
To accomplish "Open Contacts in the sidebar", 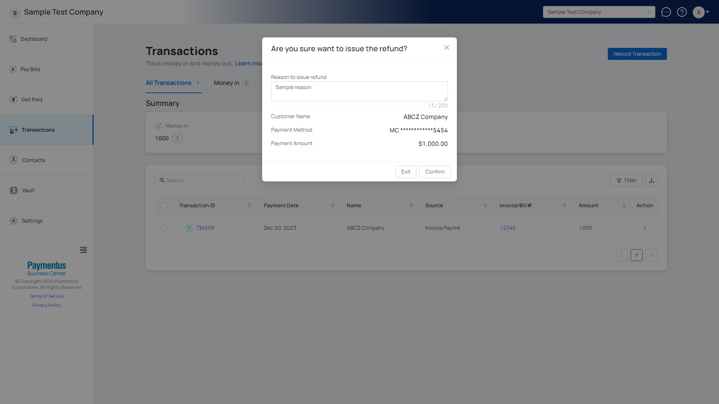I will pyautogui.click(x=33, y=160).
